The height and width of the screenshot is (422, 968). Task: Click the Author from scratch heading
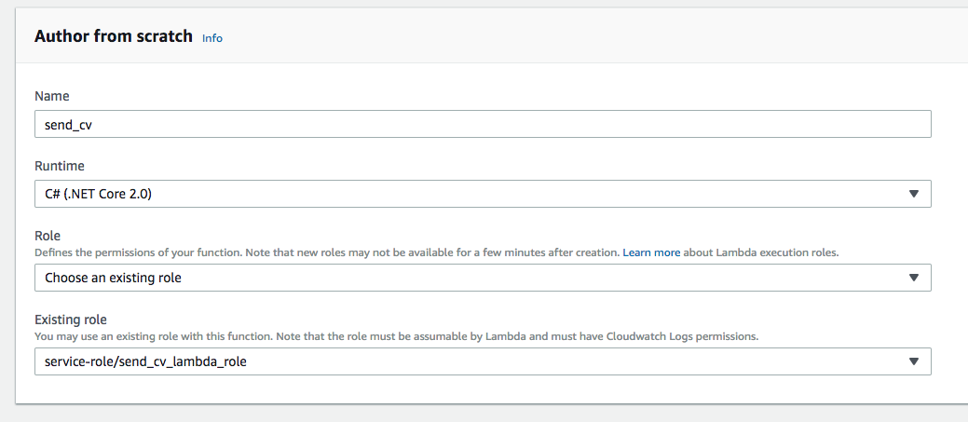[113, 36]
